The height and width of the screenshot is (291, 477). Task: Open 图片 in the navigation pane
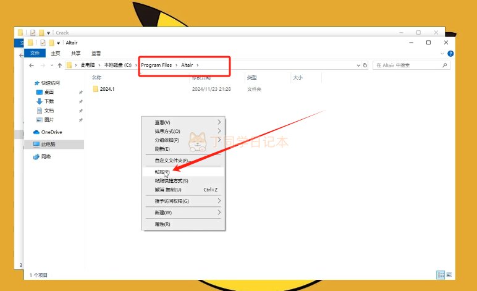(49, 120)
